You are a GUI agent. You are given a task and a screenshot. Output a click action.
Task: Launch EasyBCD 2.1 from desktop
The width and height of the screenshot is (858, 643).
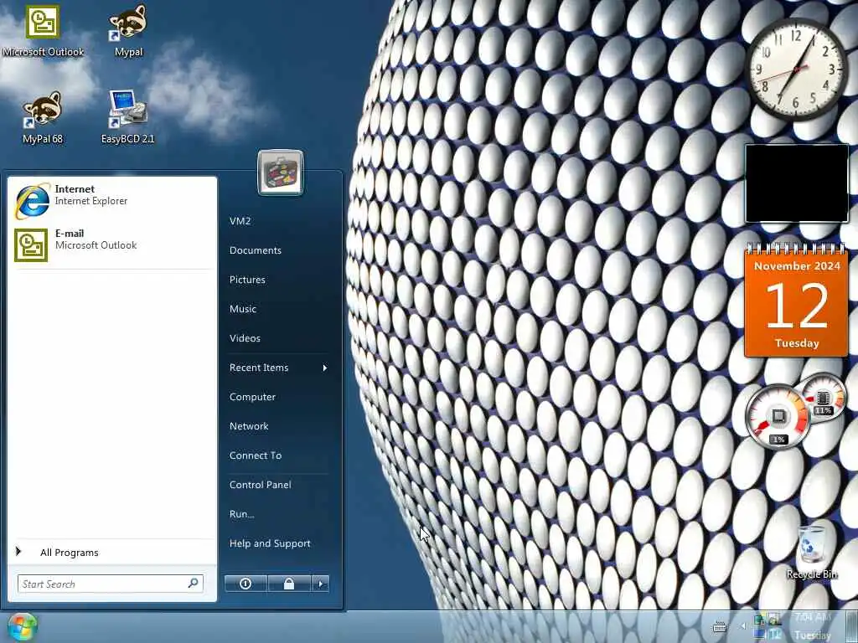click(127, 117)
